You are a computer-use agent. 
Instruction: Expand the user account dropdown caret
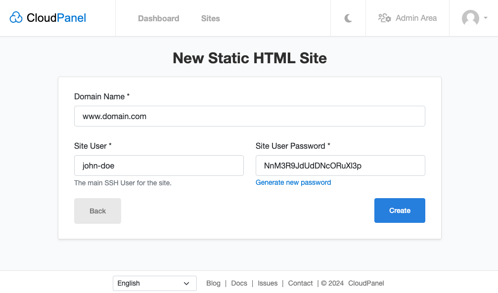coord(485,19)
